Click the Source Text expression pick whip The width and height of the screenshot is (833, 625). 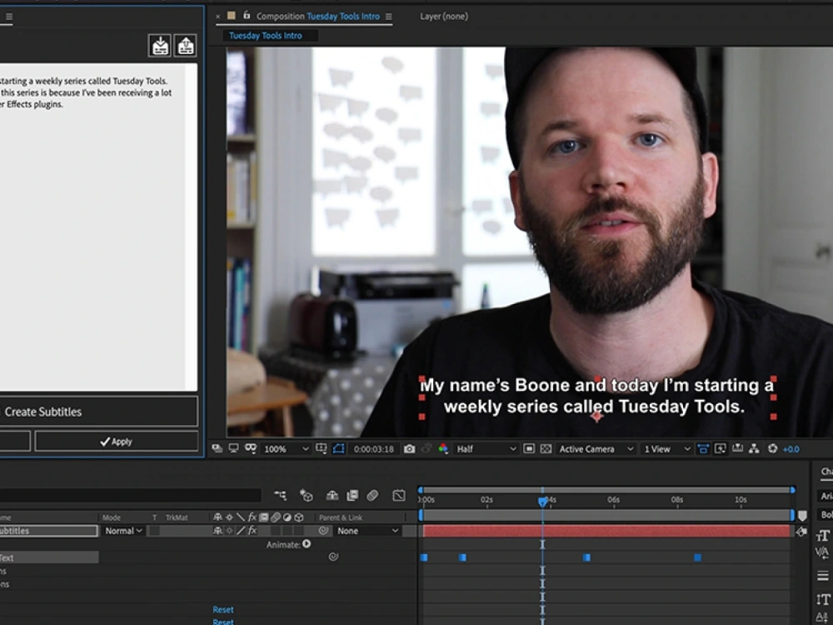[x=333, y=557]
